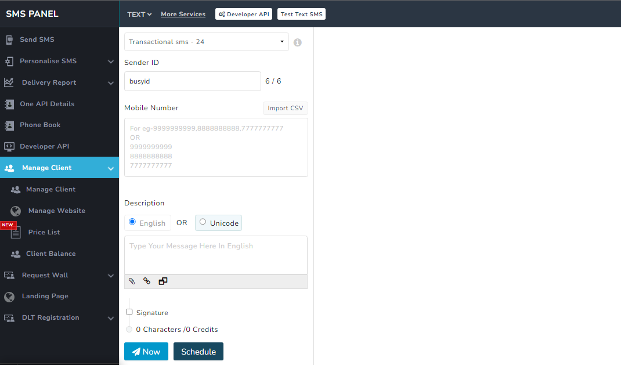Click the template windows icon below message box

pyautogui.click(x=163, y=281)
